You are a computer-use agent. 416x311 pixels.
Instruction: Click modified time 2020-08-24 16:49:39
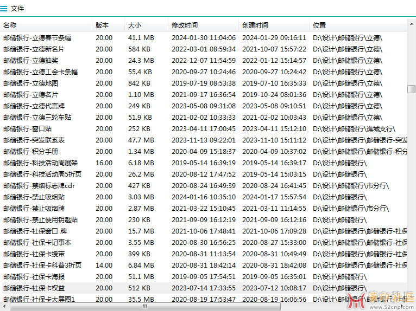coord(204,186)
